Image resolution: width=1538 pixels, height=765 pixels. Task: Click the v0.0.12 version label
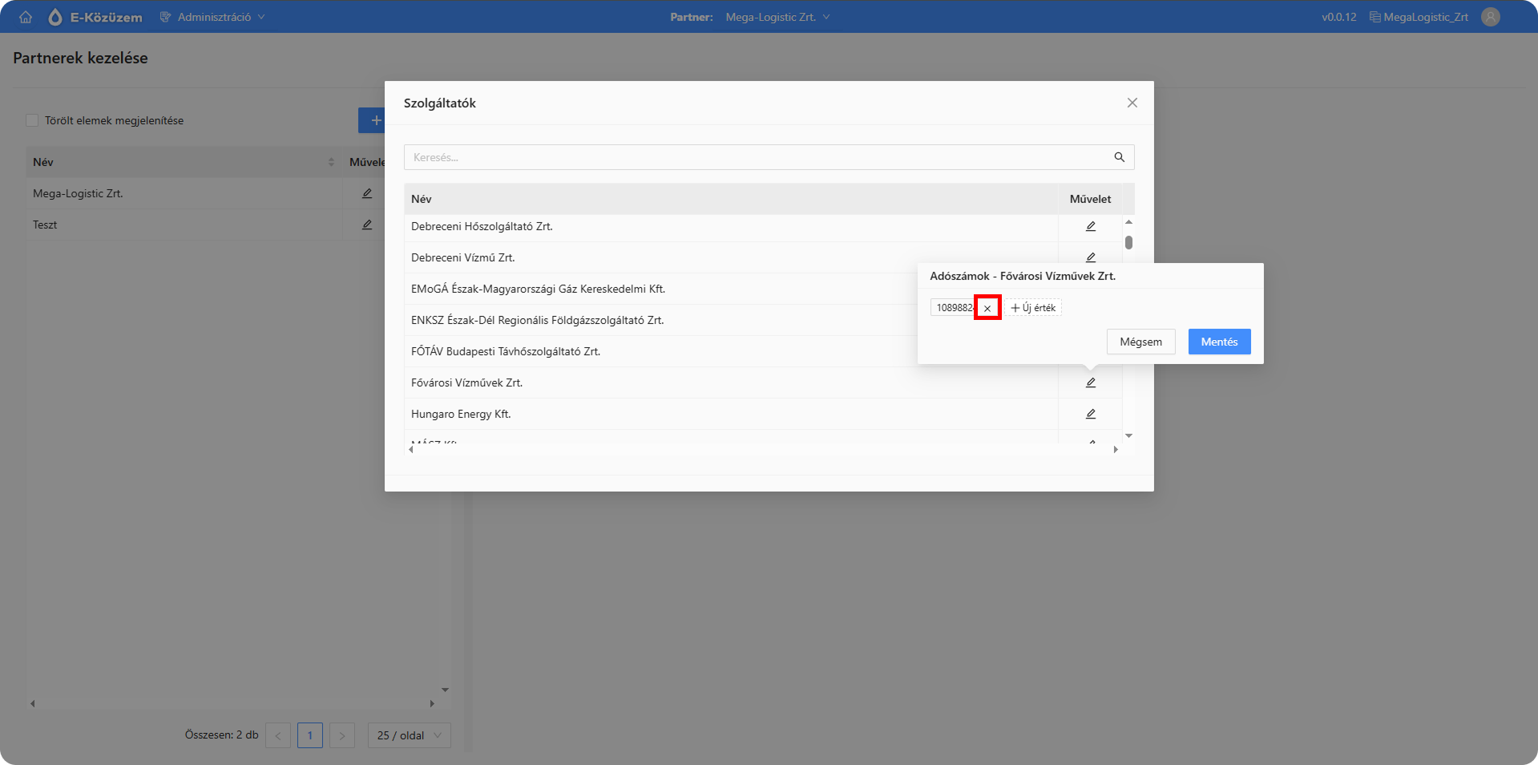[x=1339, y=17]
